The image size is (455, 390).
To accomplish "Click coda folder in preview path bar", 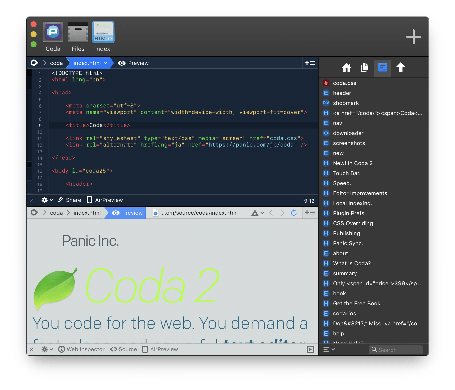I will coord(56,213).
